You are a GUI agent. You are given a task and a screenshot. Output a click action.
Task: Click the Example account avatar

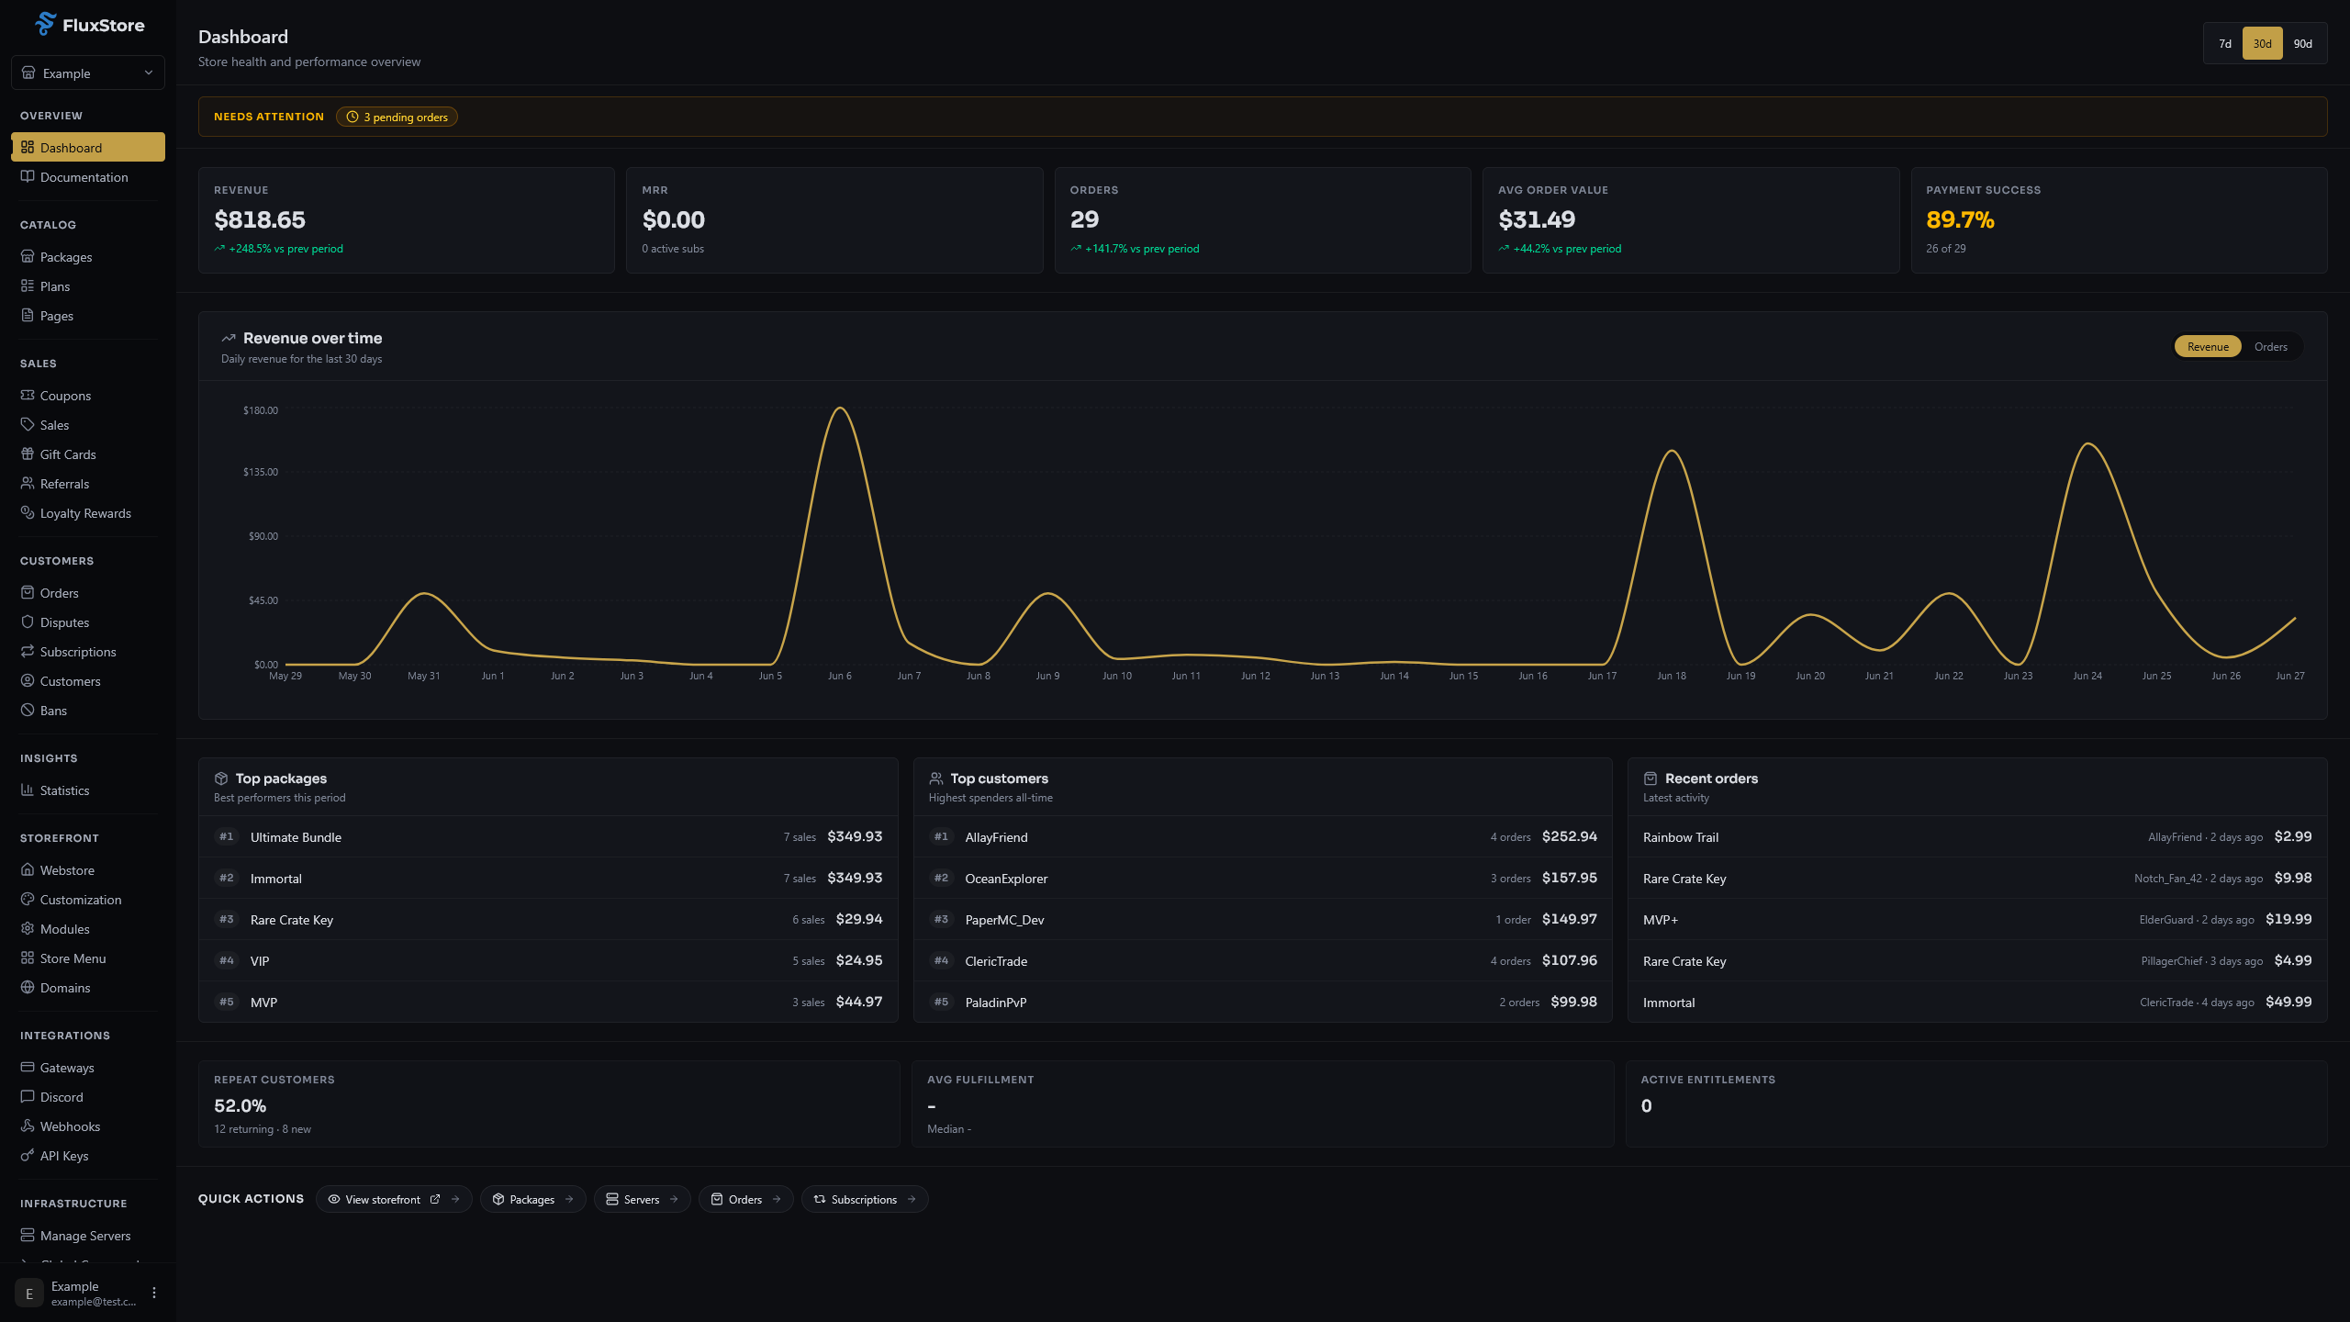tap(29, 1293)
